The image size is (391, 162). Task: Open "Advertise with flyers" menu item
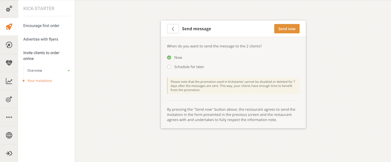coord(41,39)
